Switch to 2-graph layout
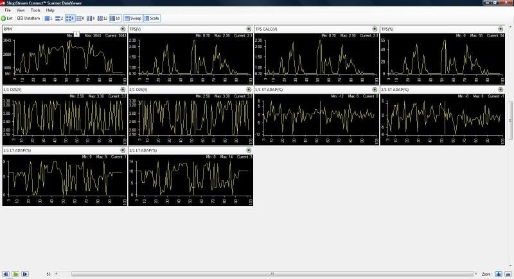 pyautogui.click(x=58, y=18)
